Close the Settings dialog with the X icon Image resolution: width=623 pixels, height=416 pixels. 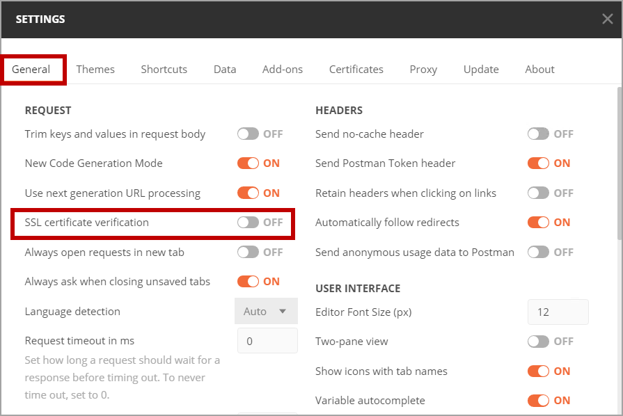coord(607,19)
